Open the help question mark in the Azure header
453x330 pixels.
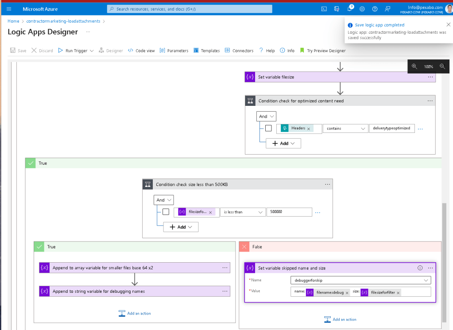(x=375, y=9)
